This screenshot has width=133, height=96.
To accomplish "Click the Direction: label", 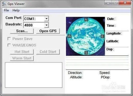I will click(x=75, y=73).
